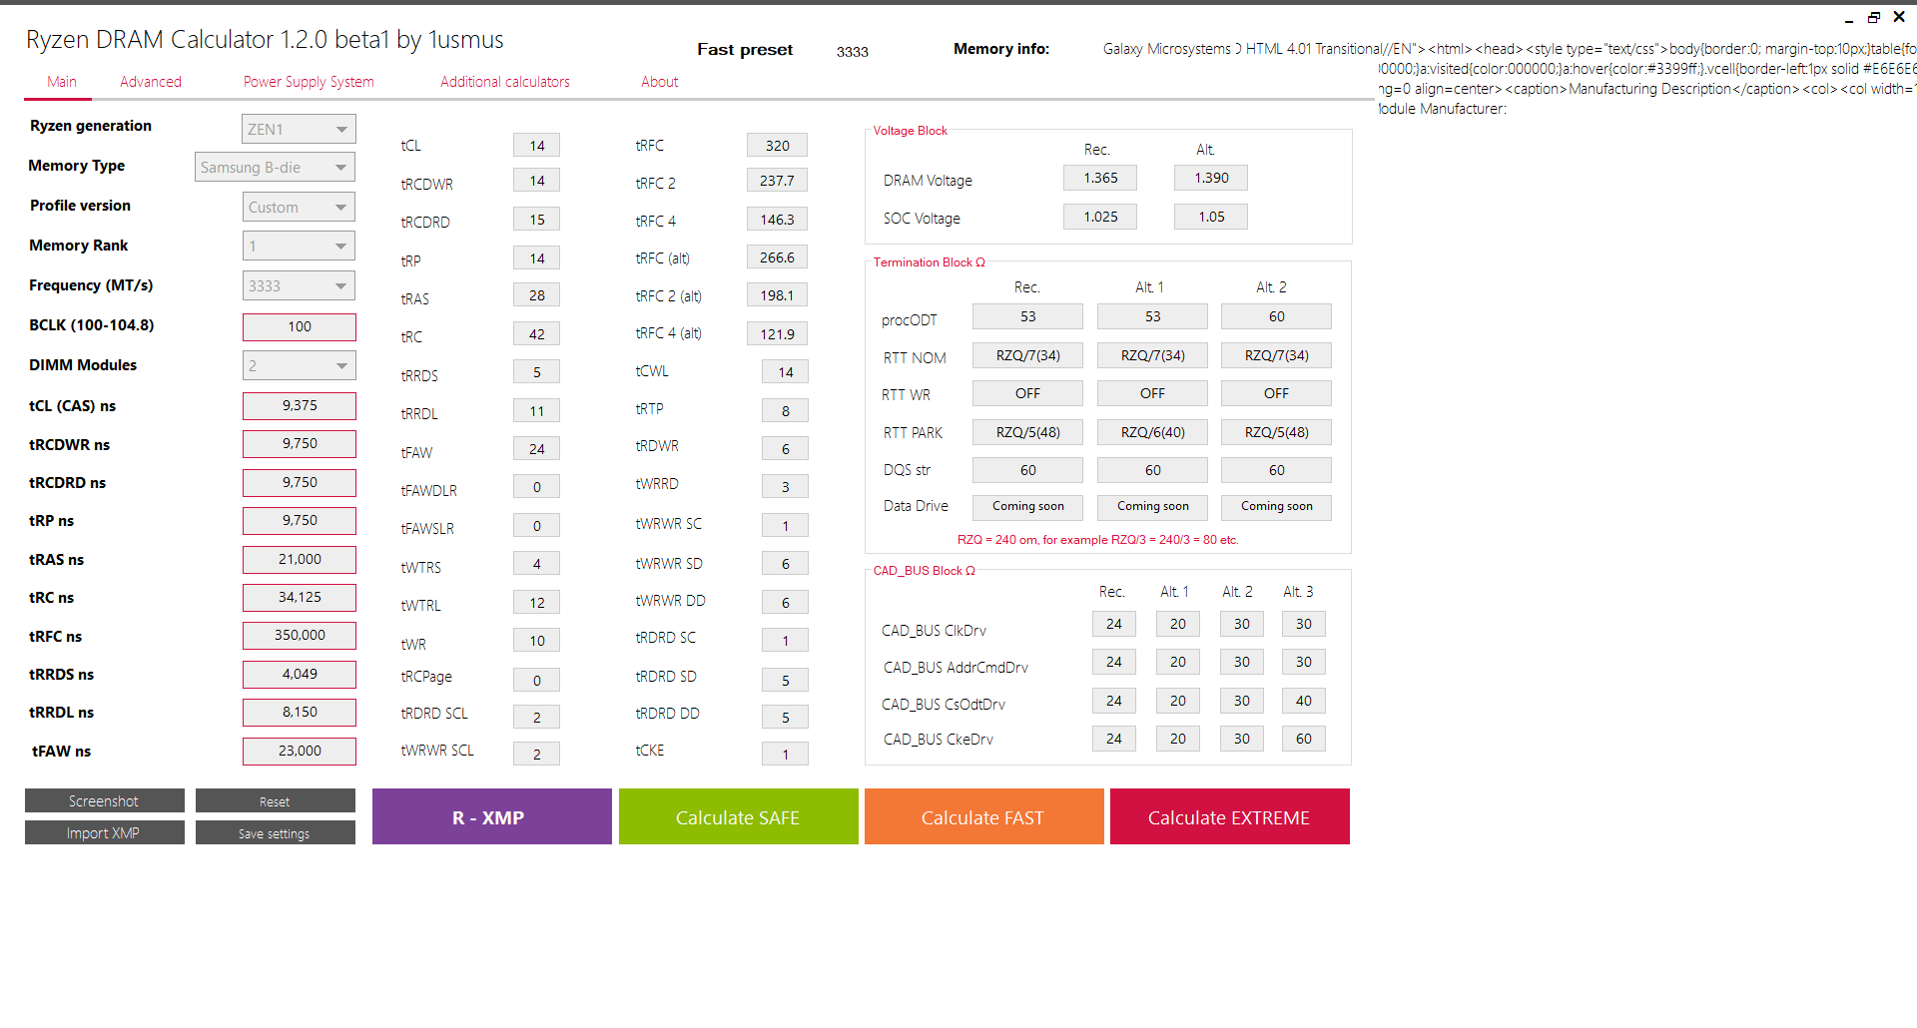Click Import XMP button
This screenshot has height=1028, width=1917.
pos(105,832)
